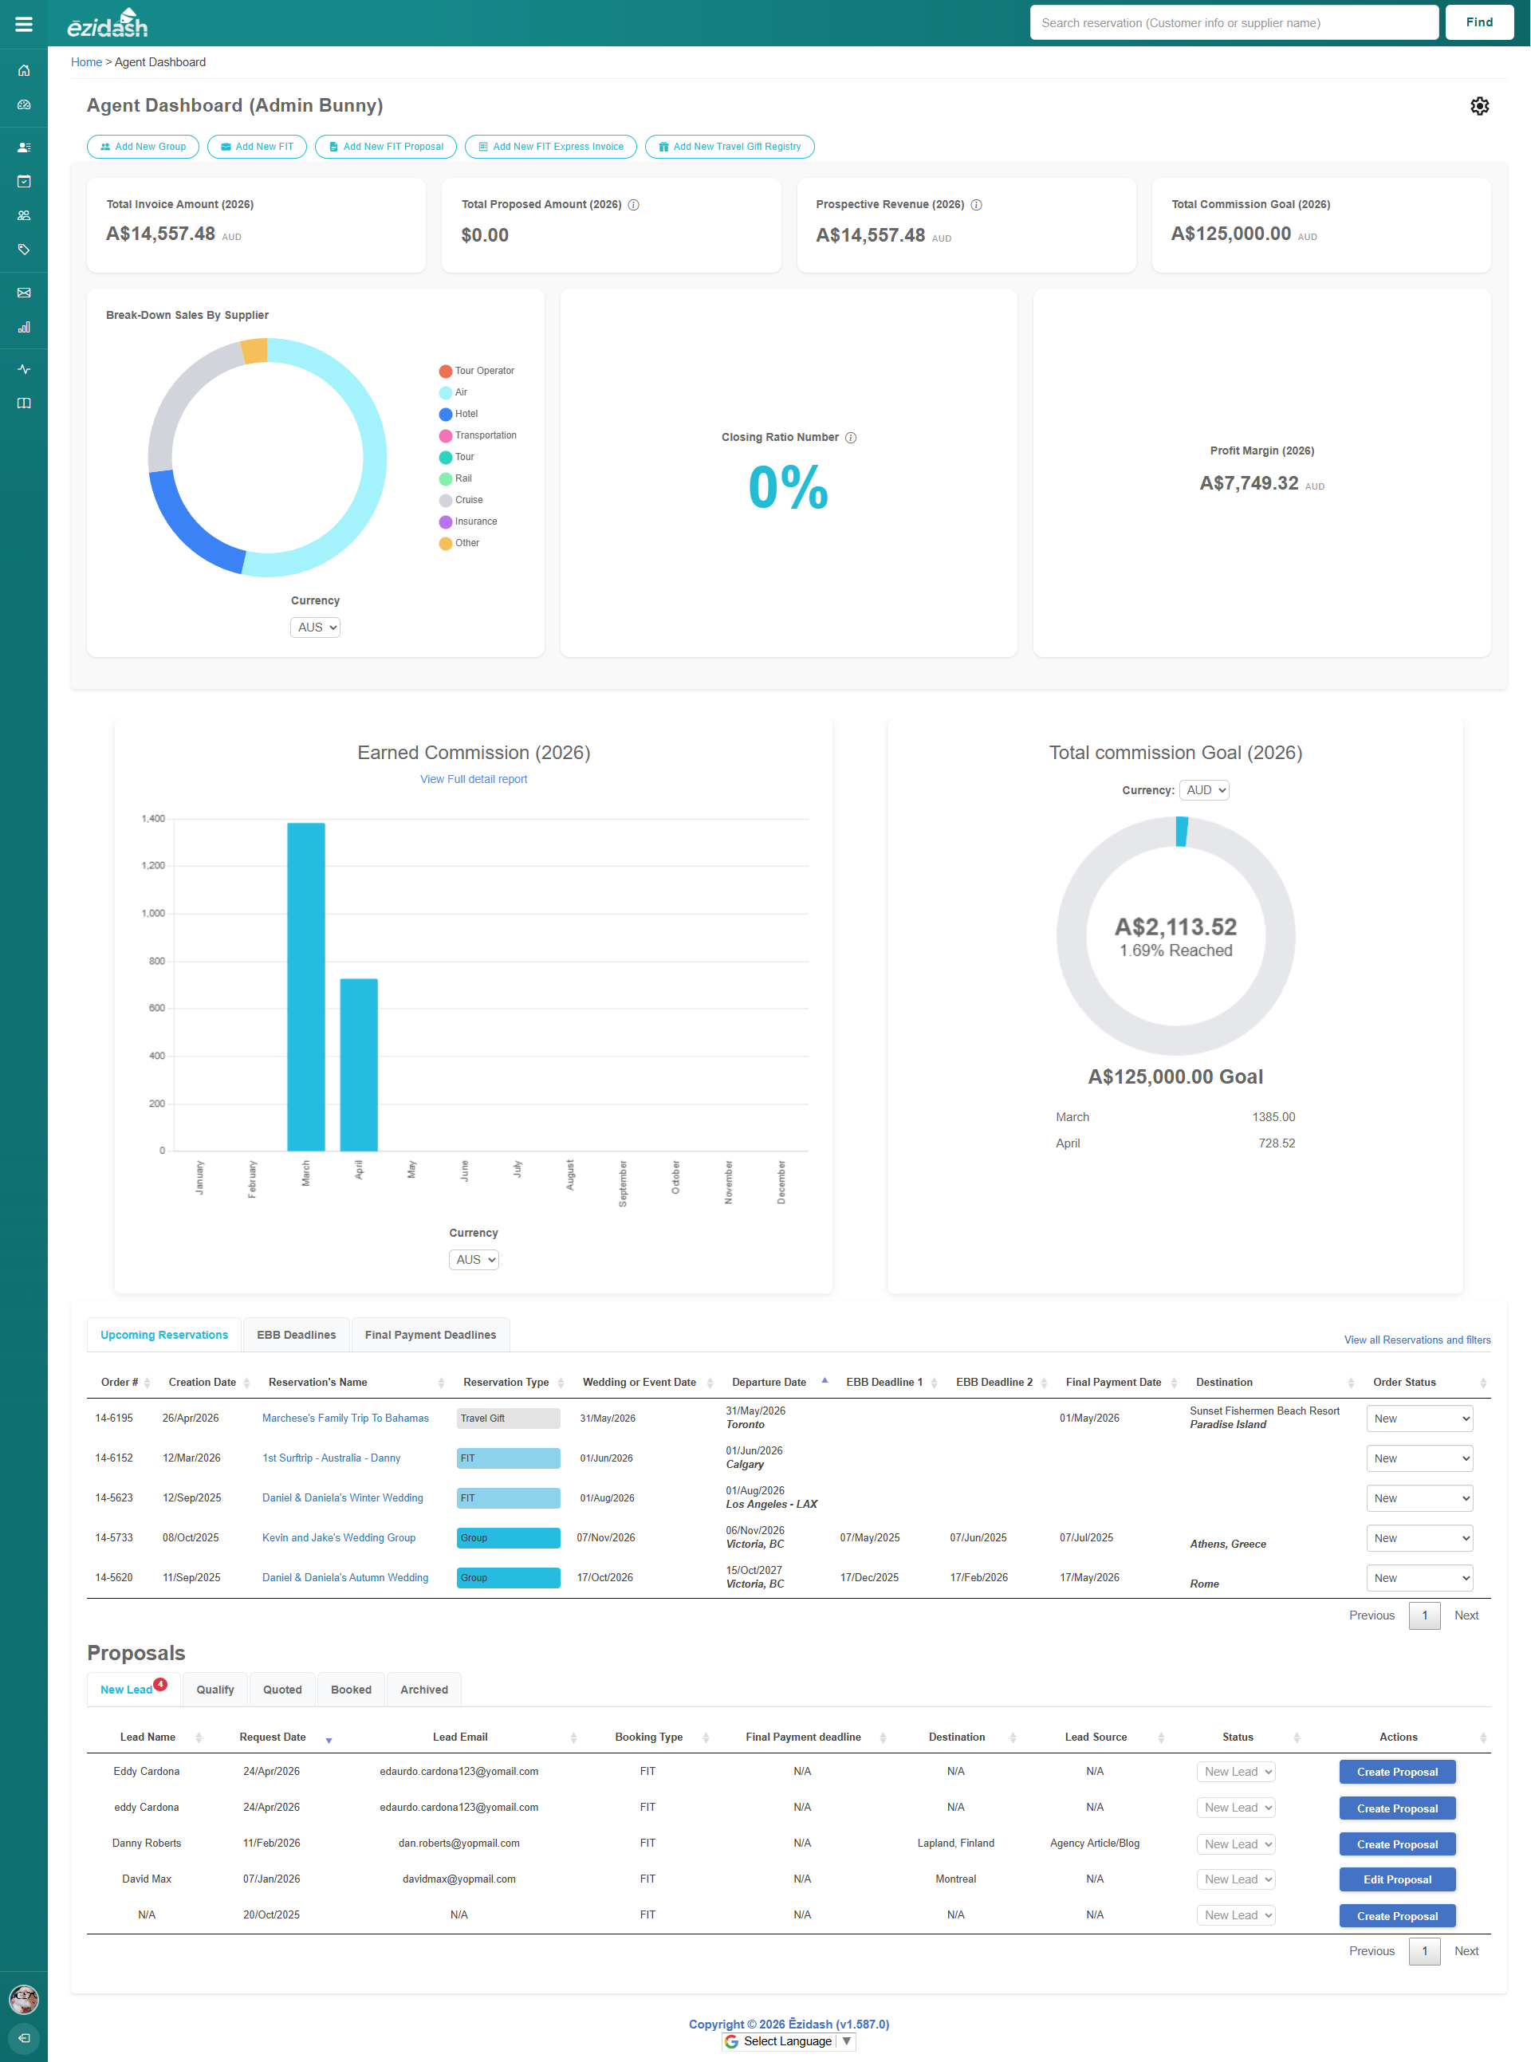This screenshot has width=1531, height=2062.
Task: Open the bar chart reports icon in sidebar
Action: (x=24, y=326)
